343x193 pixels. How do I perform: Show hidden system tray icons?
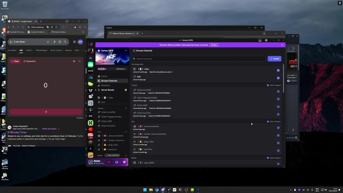point(291,190)
